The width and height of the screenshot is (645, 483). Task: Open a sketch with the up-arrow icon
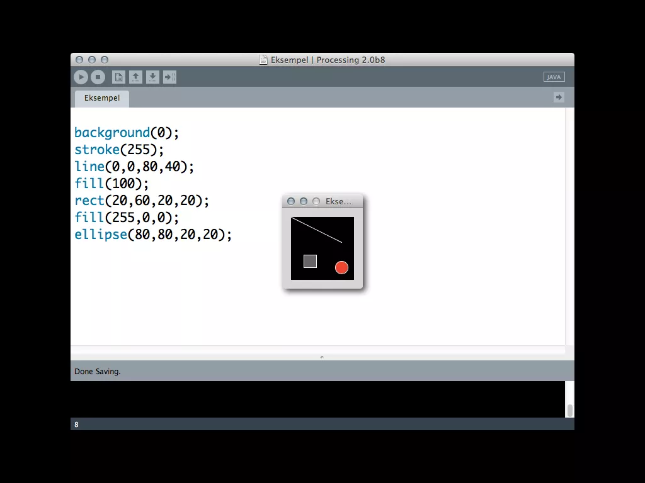tap(135, 77)
